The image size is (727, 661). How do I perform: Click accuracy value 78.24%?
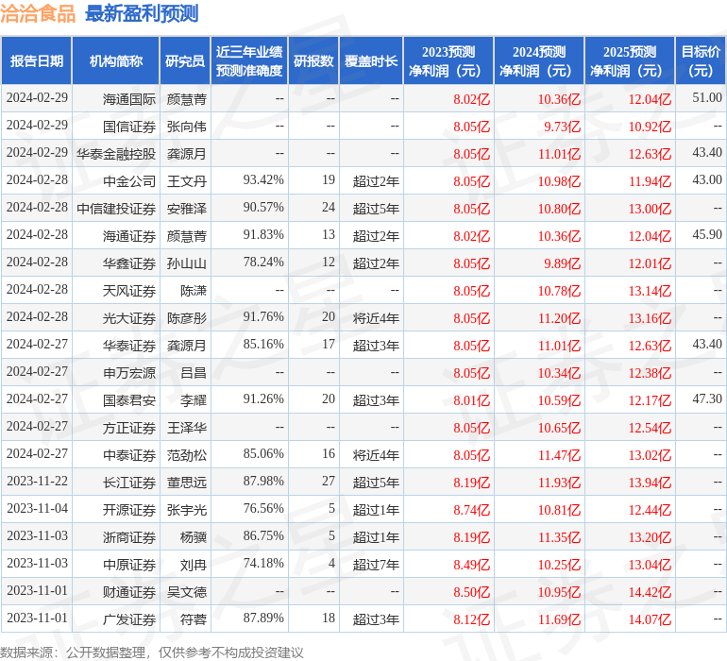tap(263, 263)
